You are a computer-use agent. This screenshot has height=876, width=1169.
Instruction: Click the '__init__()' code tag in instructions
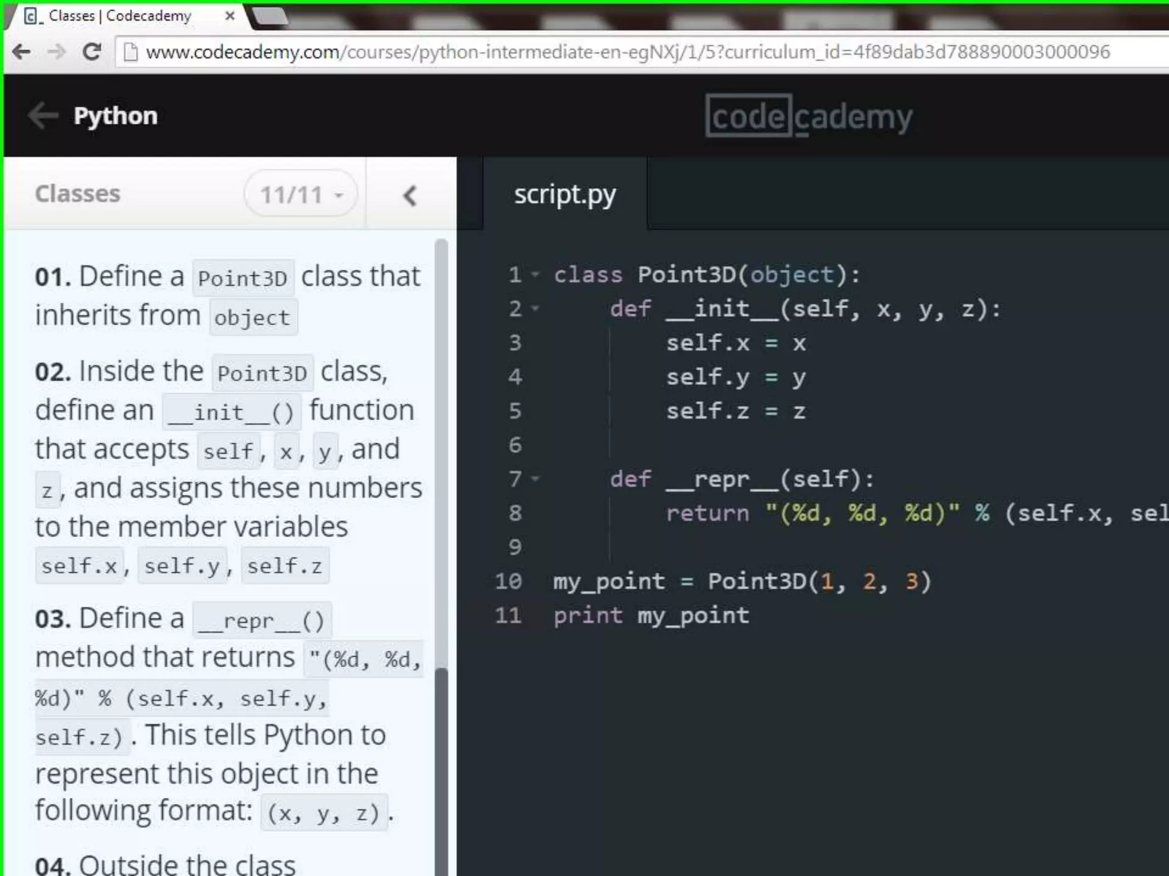click(x=231, y=412)
